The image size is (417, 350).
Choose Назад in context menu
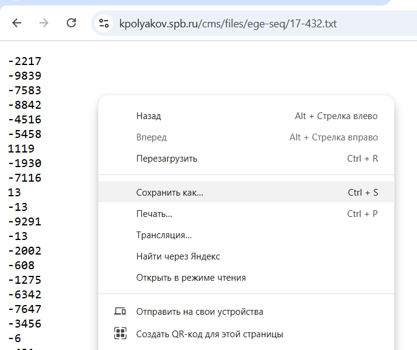246,116
